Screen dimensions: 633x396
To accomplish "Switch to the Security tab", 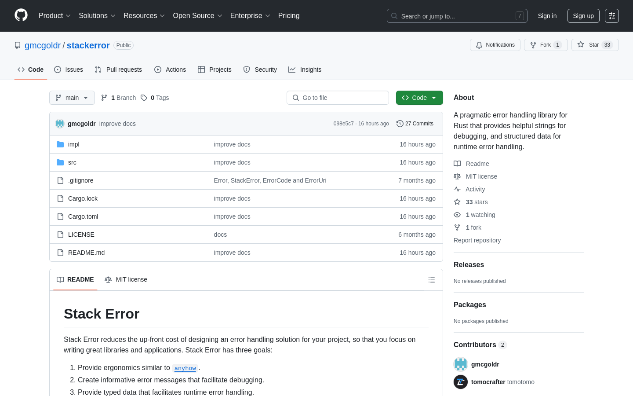I will click(x=260, y=70).
